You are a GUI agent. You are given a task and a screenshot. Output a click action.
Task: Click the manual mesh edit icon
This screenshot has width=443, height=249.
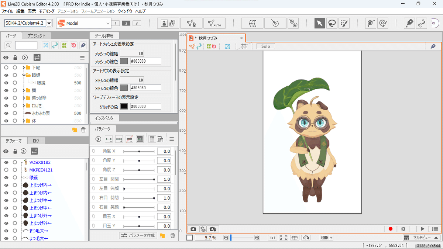(x=191, y=23)
